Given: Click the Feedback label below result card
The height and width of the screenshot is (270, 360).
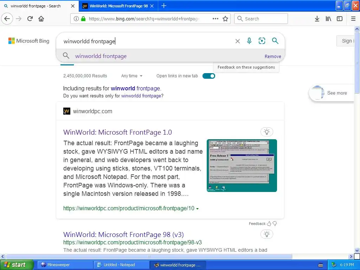Looking at the screenshot, I should (x=257, y=224).
